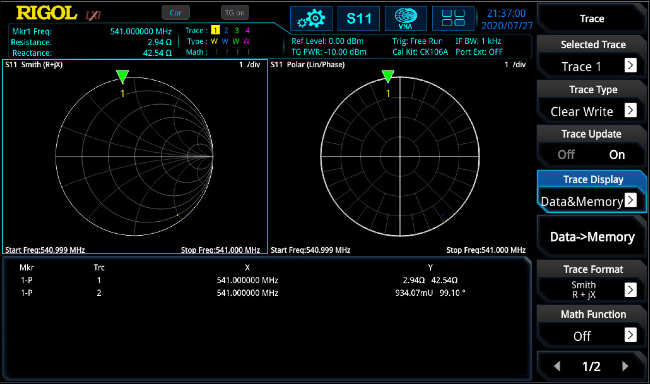Set Trace Update to On
This screenshot has width=650, height=384.
617,155
